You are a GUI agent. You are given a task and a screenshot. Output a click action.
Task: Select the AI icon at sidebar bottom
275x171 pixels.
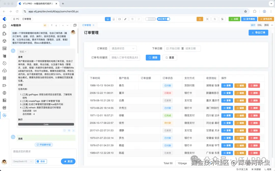tap(5, 115)
